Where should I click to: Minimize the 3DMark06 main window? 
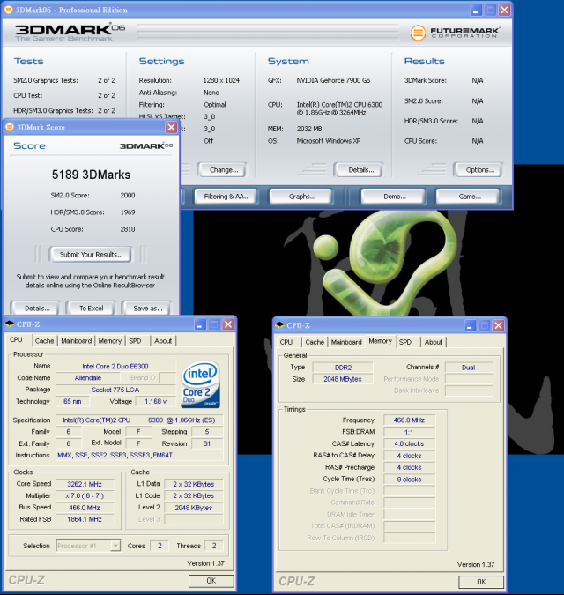point(476,11)
